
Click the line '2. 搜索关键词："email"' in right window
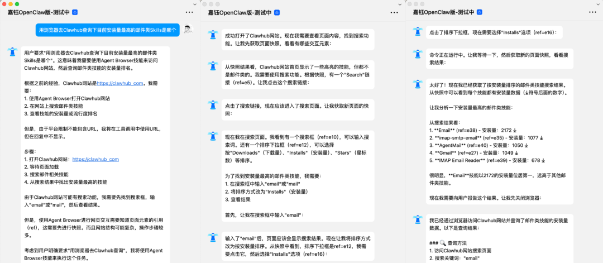click(454, 258)
